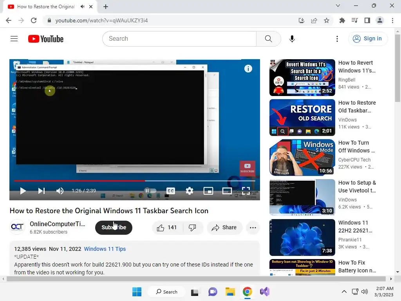Focus the YouTube search field
The image size is (401, 301).
[179, 39]
